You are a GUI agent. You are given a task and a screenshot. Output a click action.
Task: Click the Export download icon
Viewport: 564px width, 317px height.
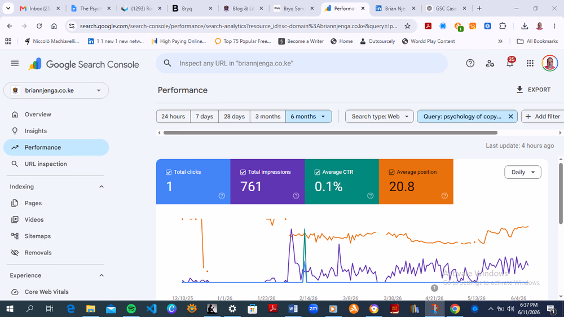point(520,90)
